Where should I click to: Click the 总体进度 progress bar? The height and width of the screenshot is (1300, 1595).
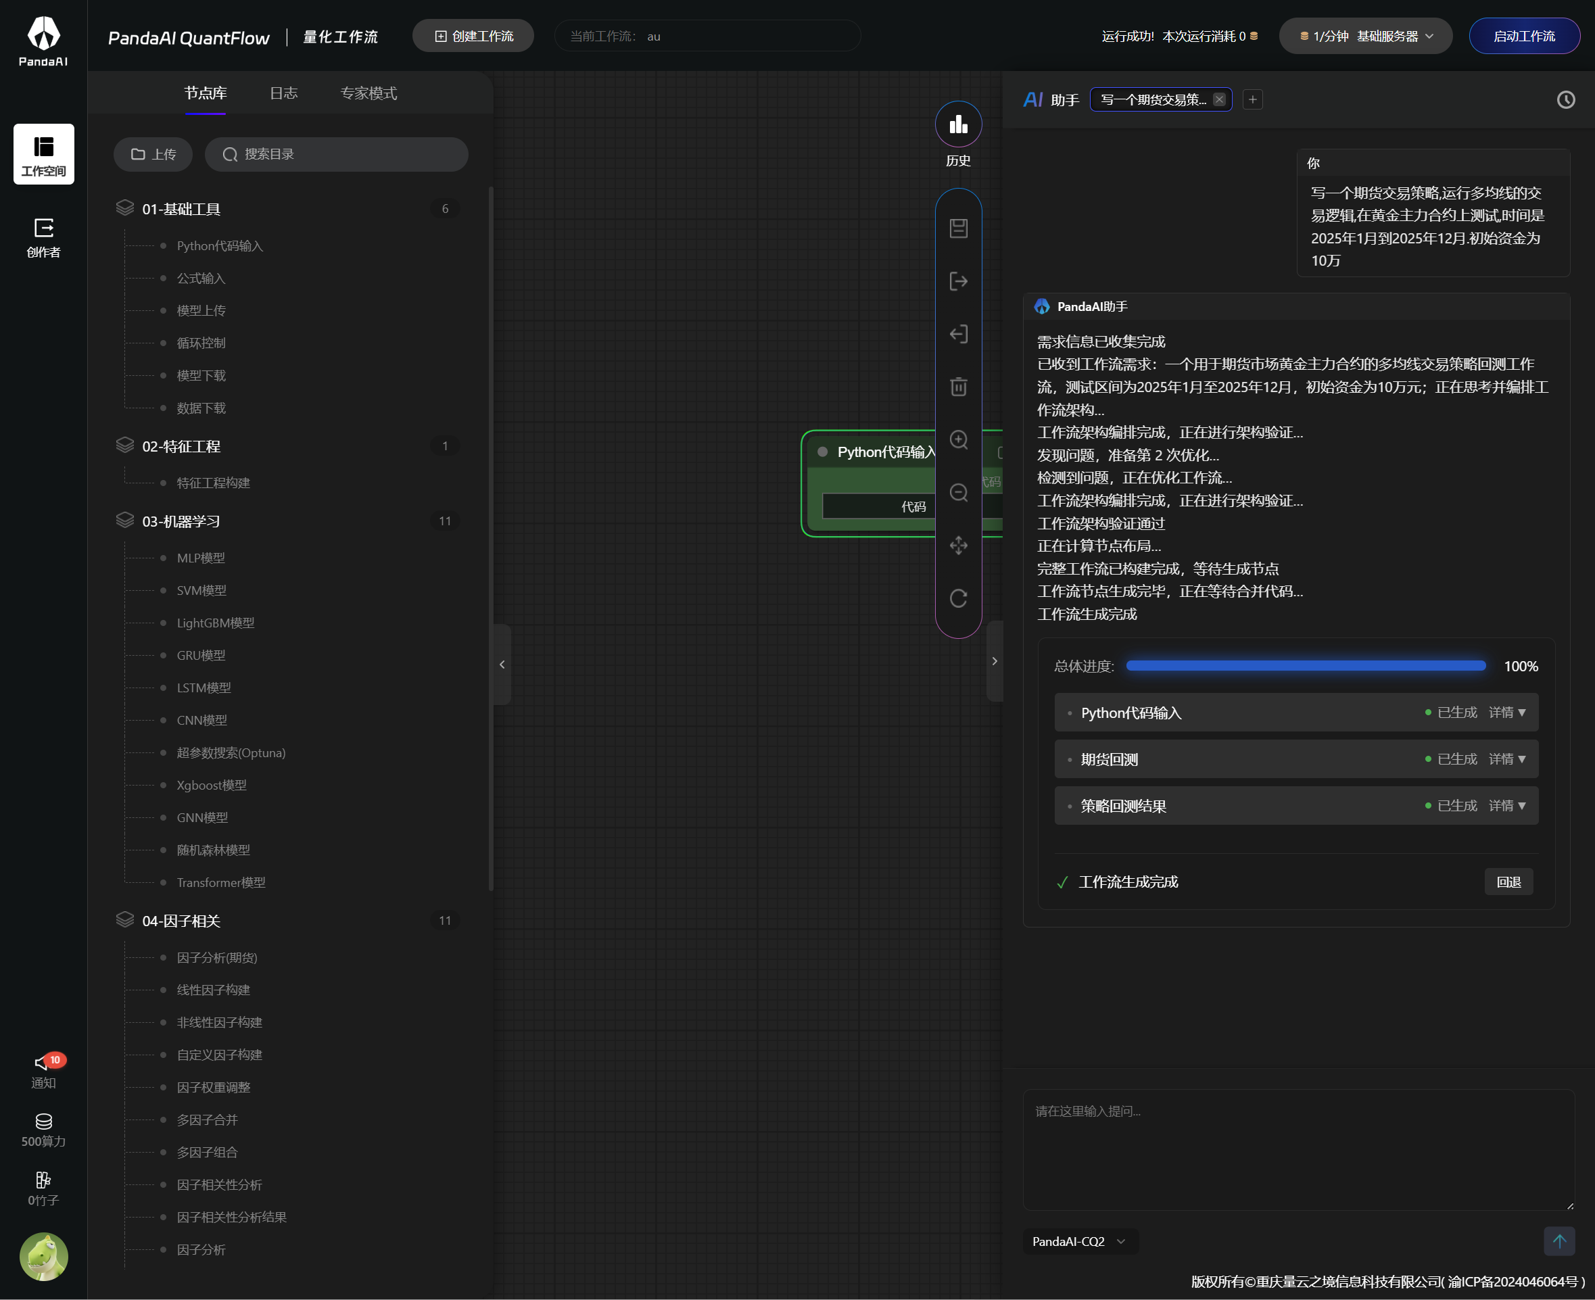pos(1306,666)
